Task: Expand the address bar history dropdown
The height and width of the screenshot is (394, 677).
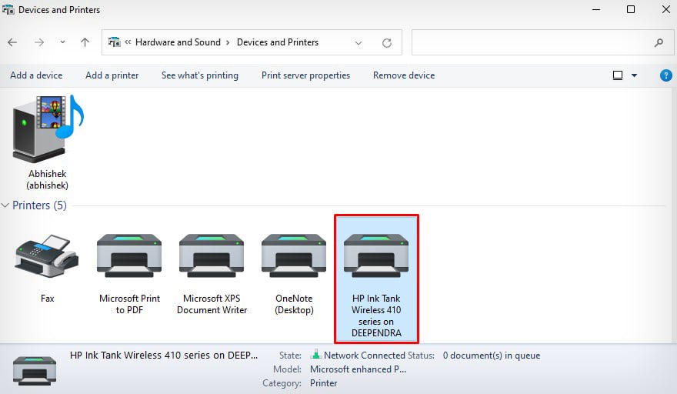Action: tap(359, 43)
